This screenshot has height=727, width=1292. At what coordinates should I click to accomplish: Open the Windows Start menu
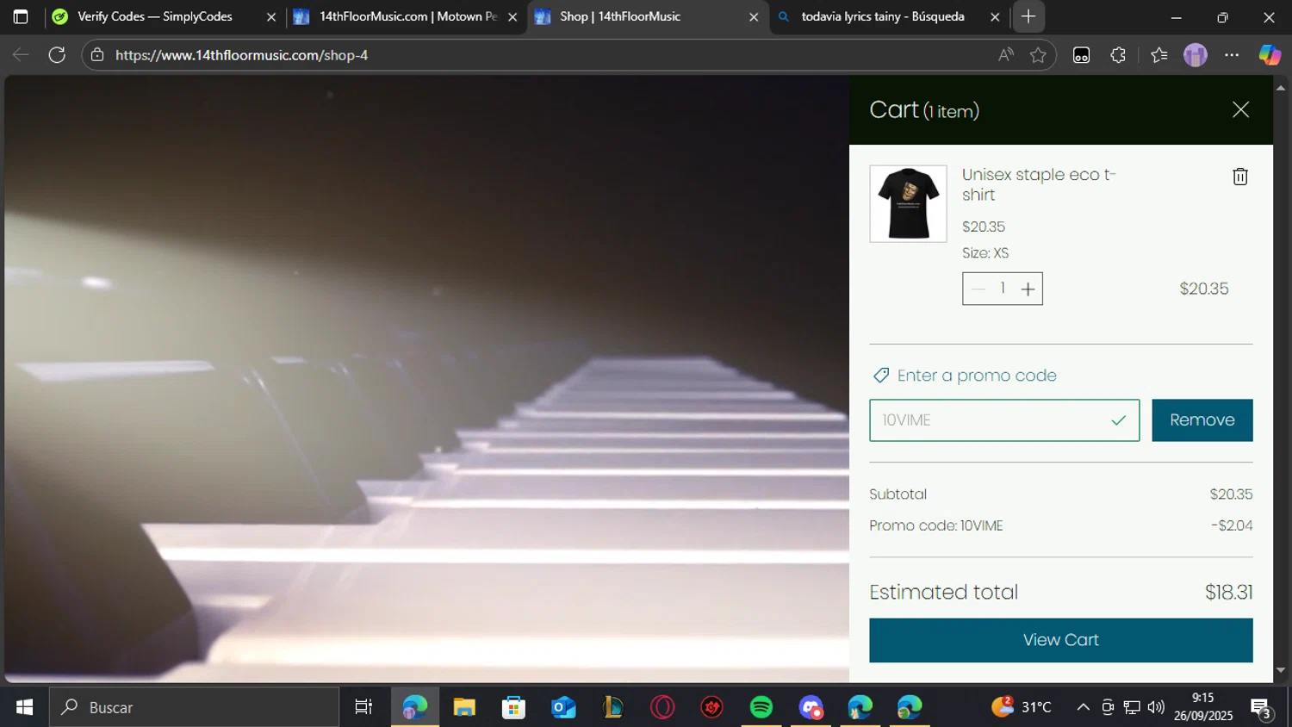tap(24, 707)
